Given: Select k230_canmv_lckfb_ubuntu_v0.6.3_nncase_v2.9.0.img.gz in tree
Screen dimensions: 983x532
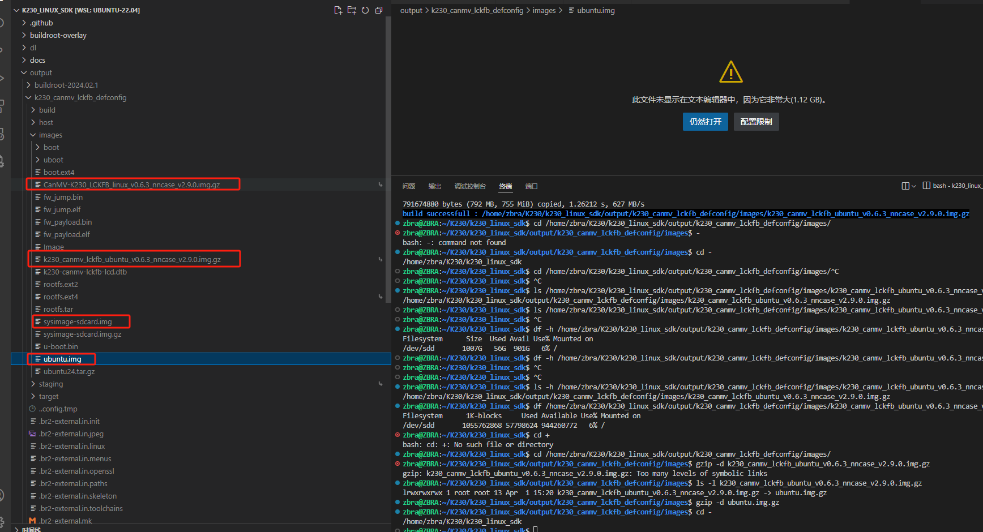Looking at the screenshot, I should click(x=132, y=259).
